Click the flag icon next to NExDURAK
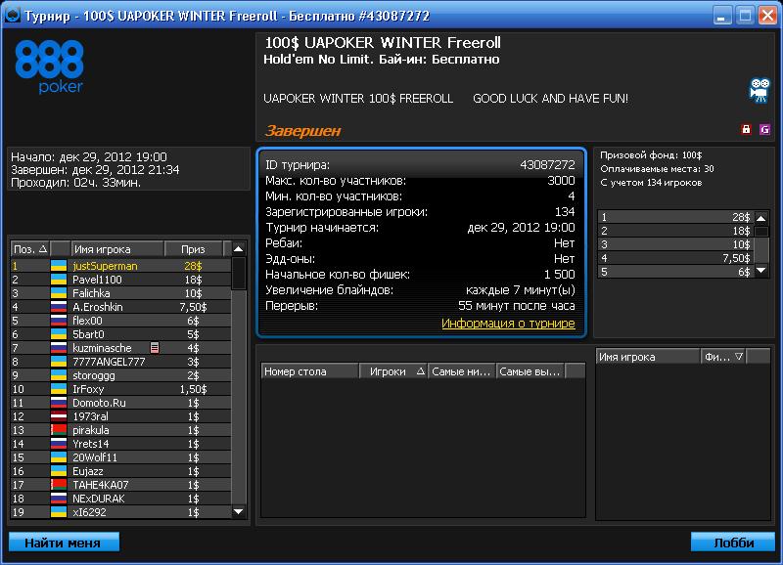 pyautogui.click(x=59, y=499)
